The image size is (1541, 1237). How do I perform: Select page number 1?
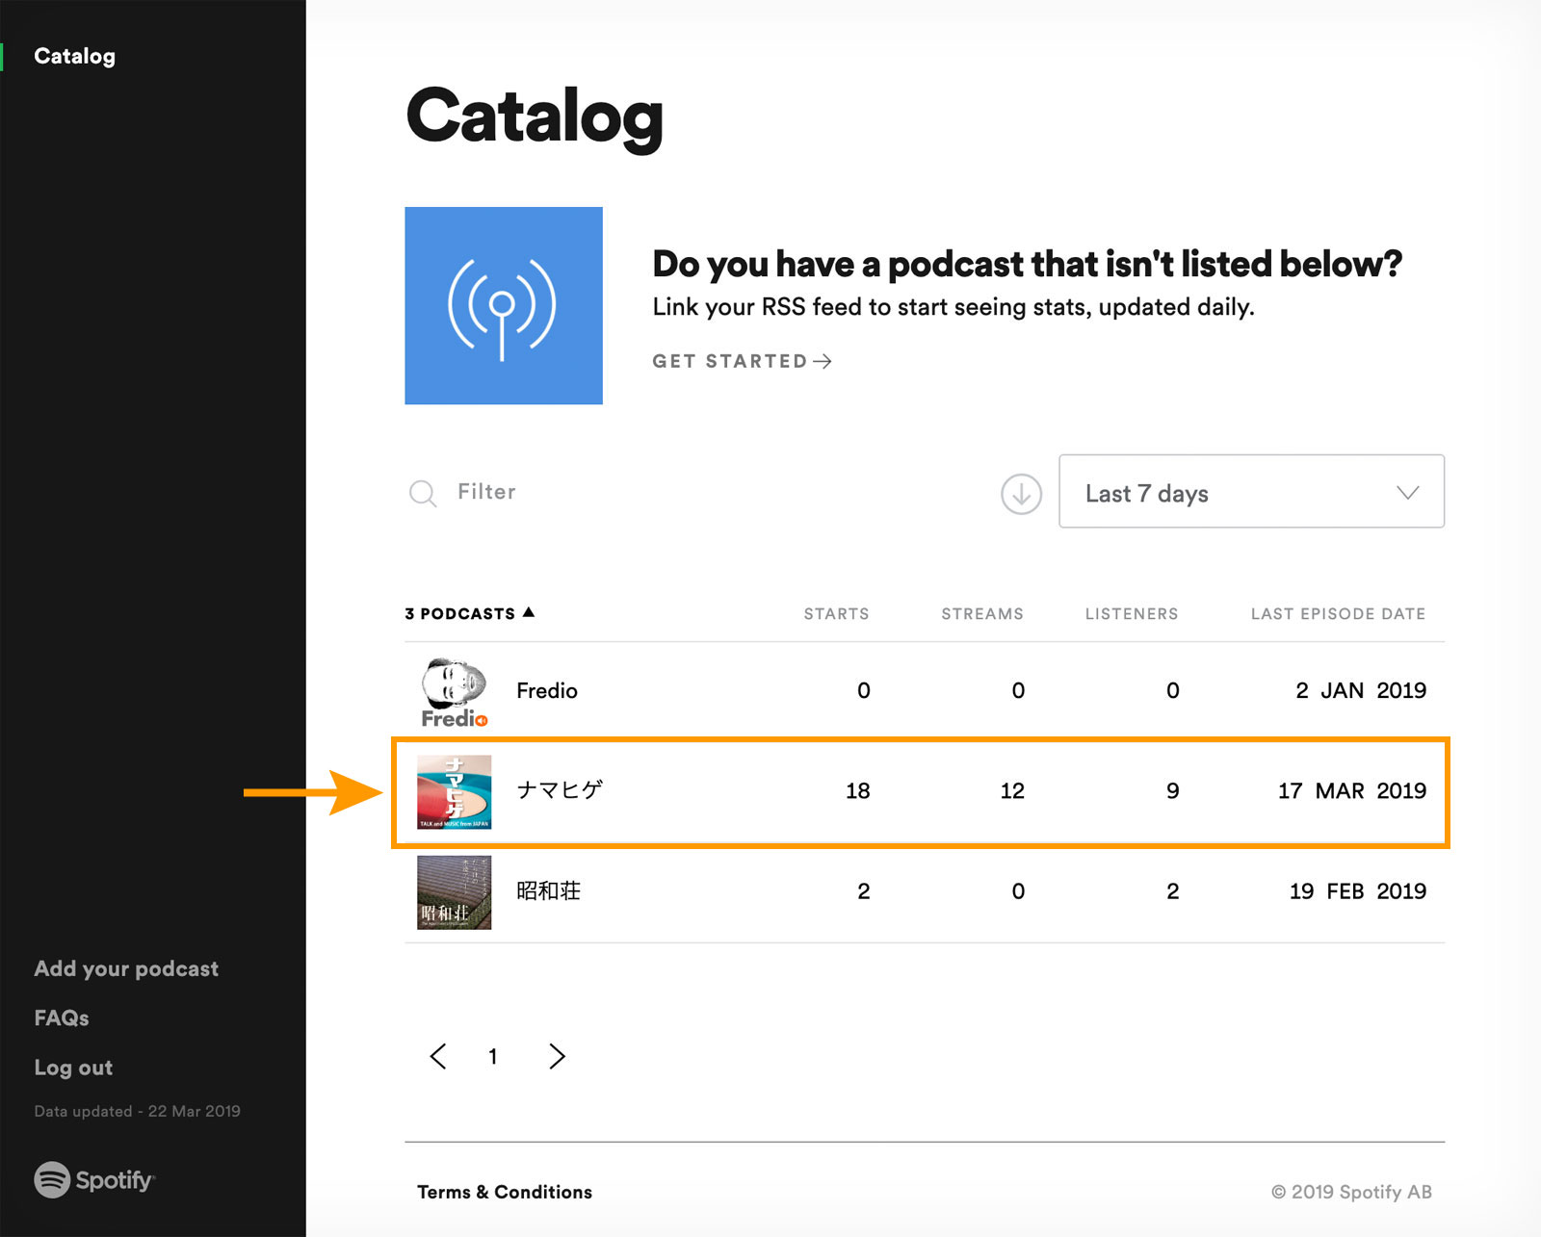(493, 1057)
